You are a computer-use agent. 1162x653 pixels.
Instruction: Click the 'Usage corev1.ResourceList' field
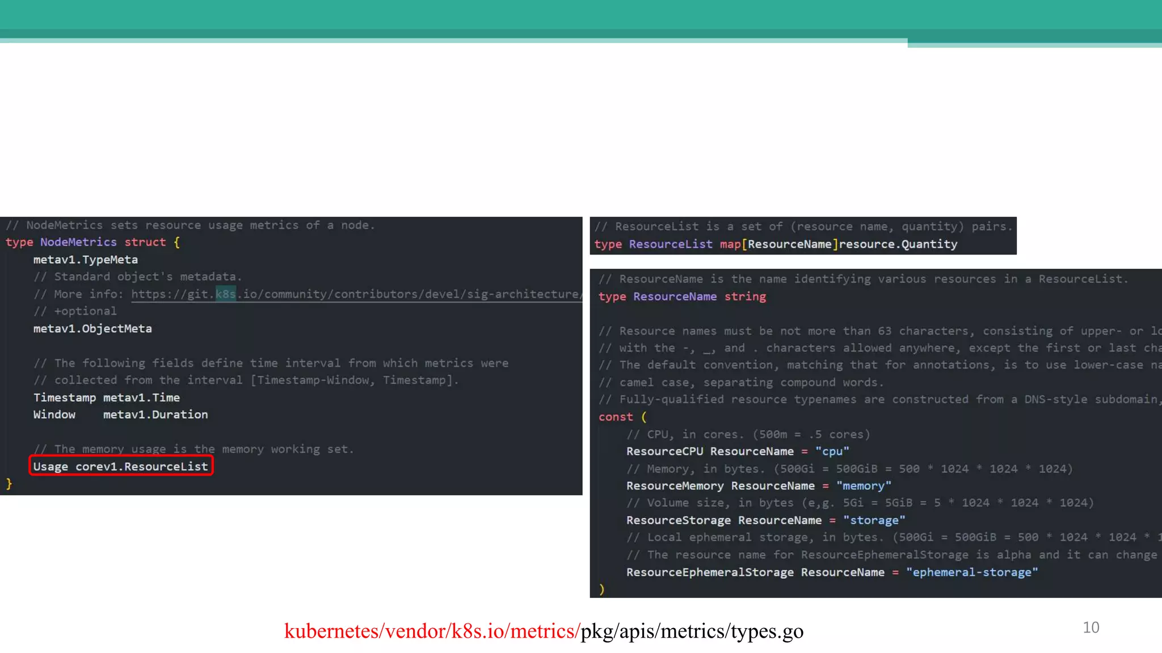(x=121, y=466)
